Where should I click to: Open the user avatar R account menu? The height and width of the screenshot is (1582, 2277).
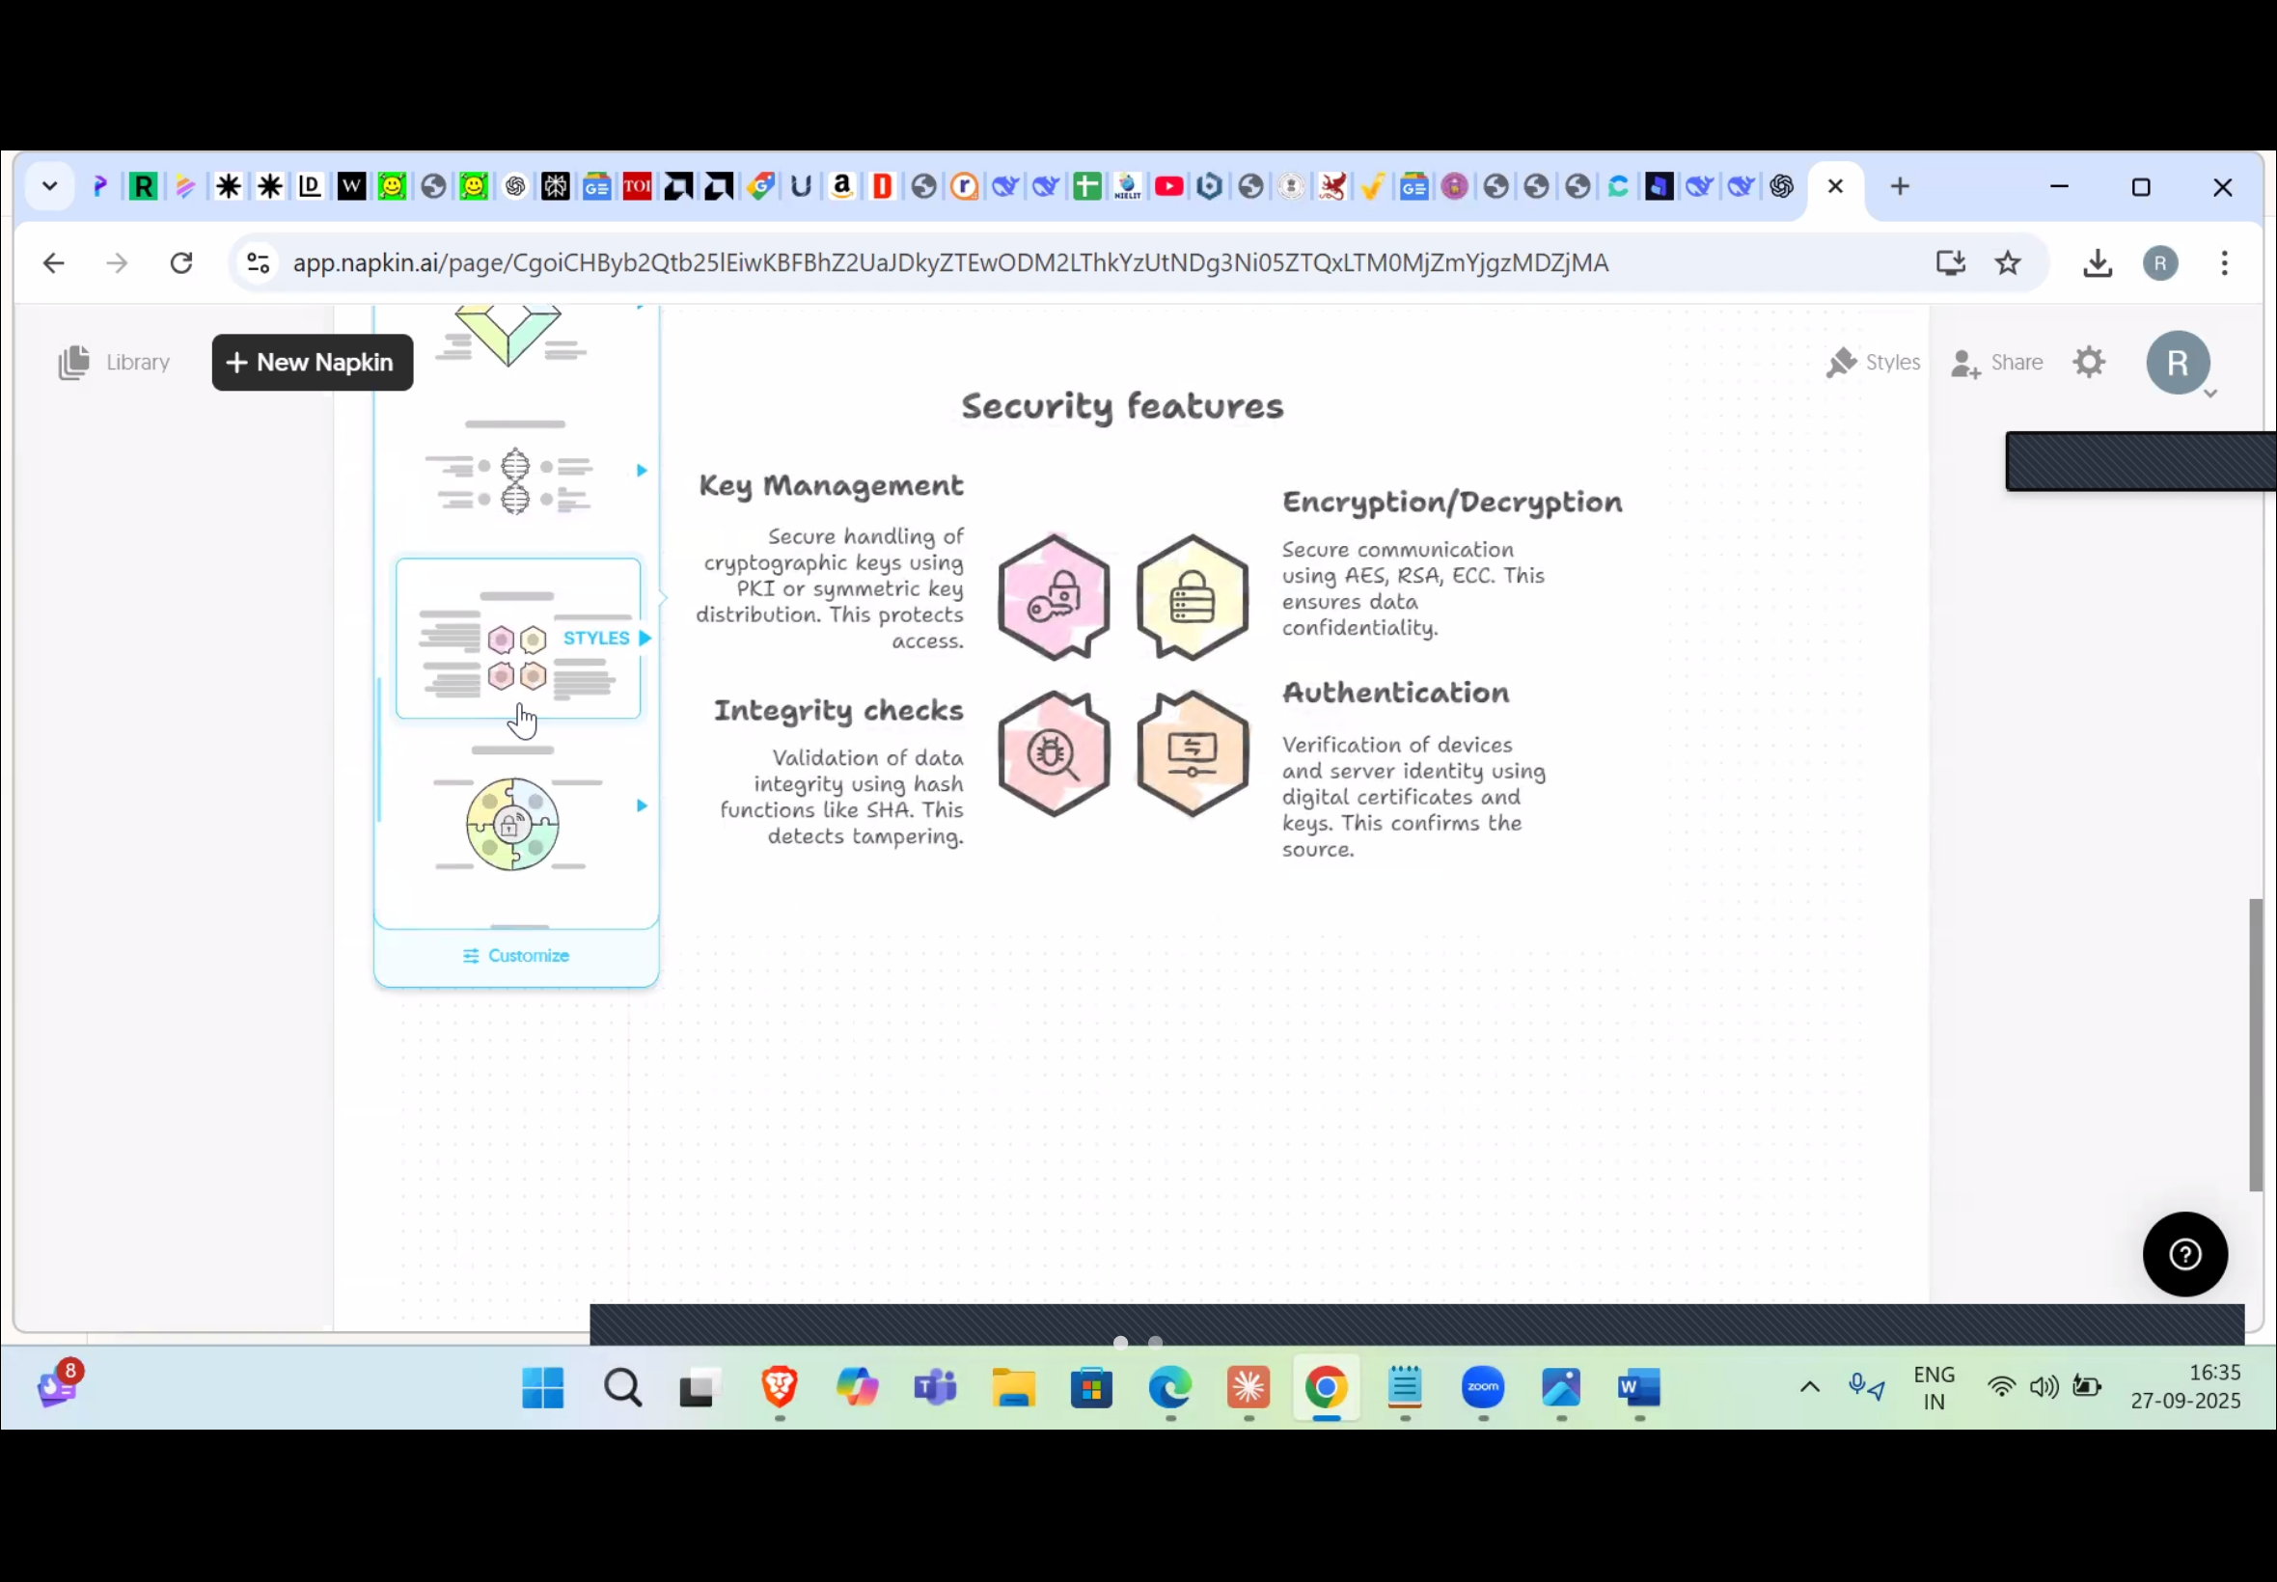coord(2178,364)
